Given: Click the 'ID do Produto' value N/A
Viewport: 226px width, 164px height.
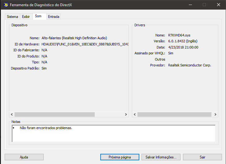Looking at the screenshot, I should click(44, 56).
